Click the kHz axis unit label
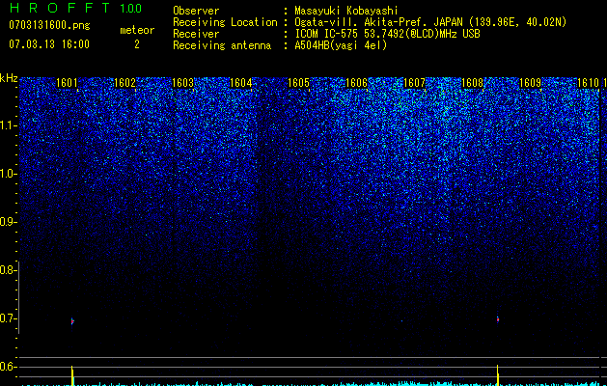This screenshot has height=386, width=607. tap(9, 78)
